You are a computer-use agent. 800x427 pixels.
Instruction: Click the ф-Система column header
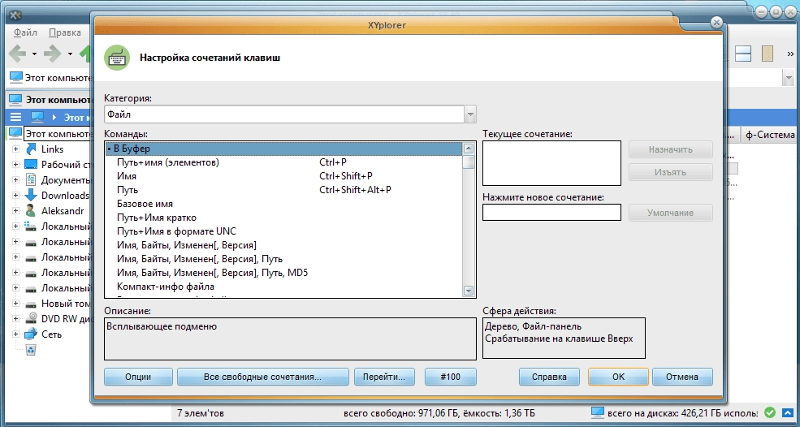pyautogui.click(x=769, y=135)
